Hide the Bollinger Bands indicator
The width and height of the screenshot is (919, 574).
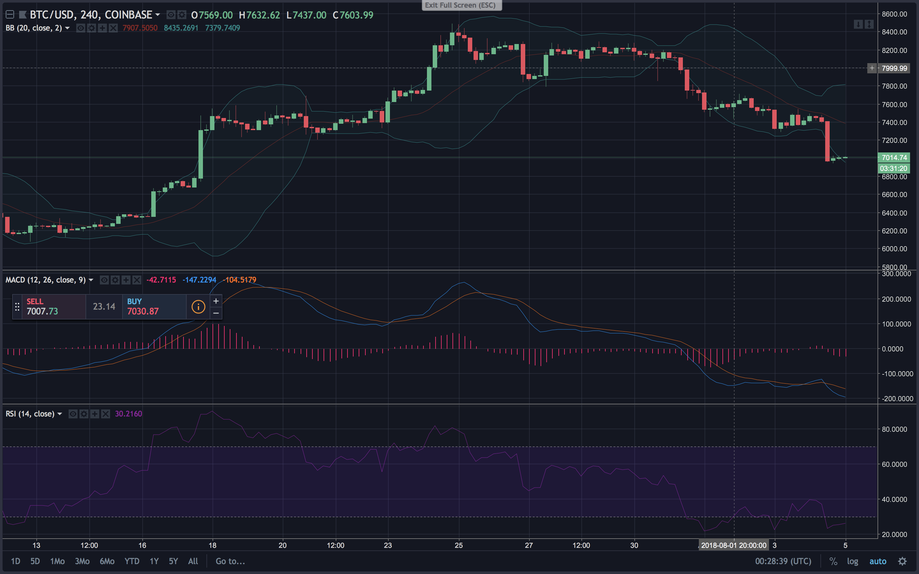pyautogui.click(x=80, y=28)
